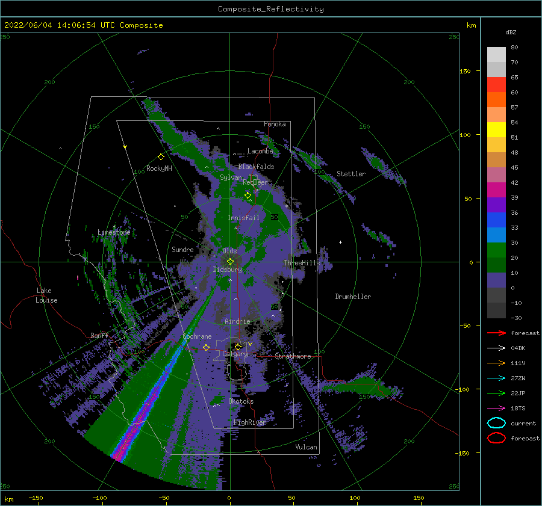Click the Sundre city label
This screenshot has height=506, width=542.
[x=183, y=249]
